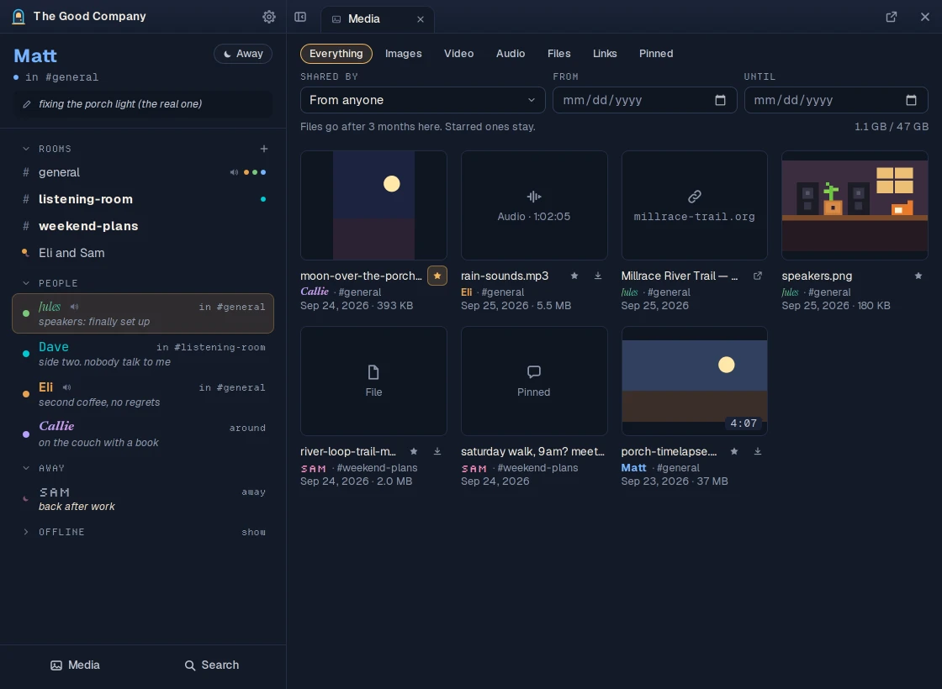942x689 pixels.
Task: Click the link icon on millrace-trail.org card
Action: point(695,197)
